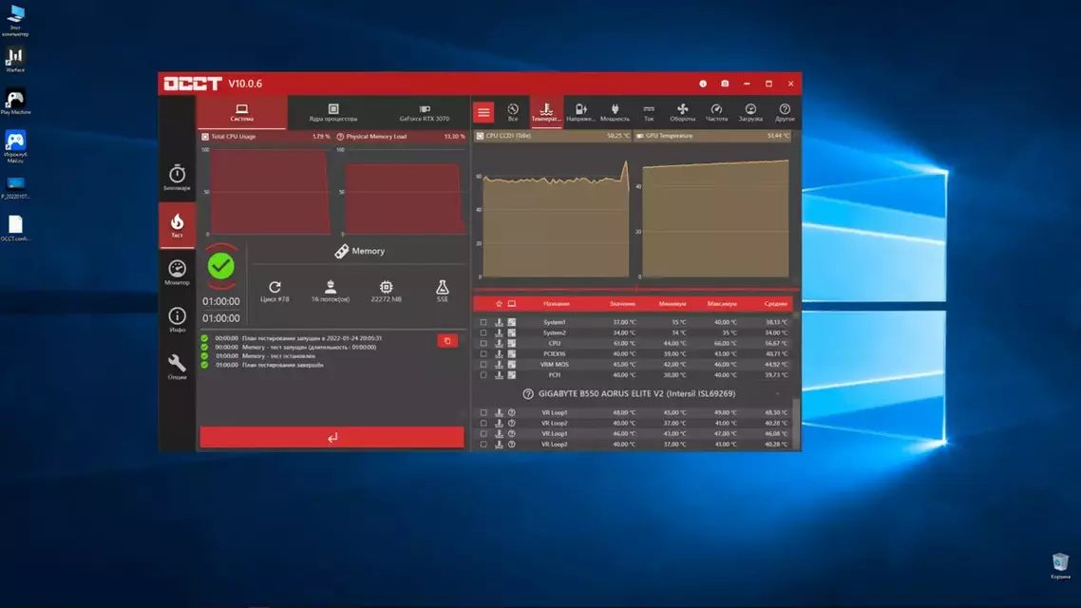Enable the CPU sensor checkbox
The width and height of the screenshot is (1081, 608).
point(484,343)
